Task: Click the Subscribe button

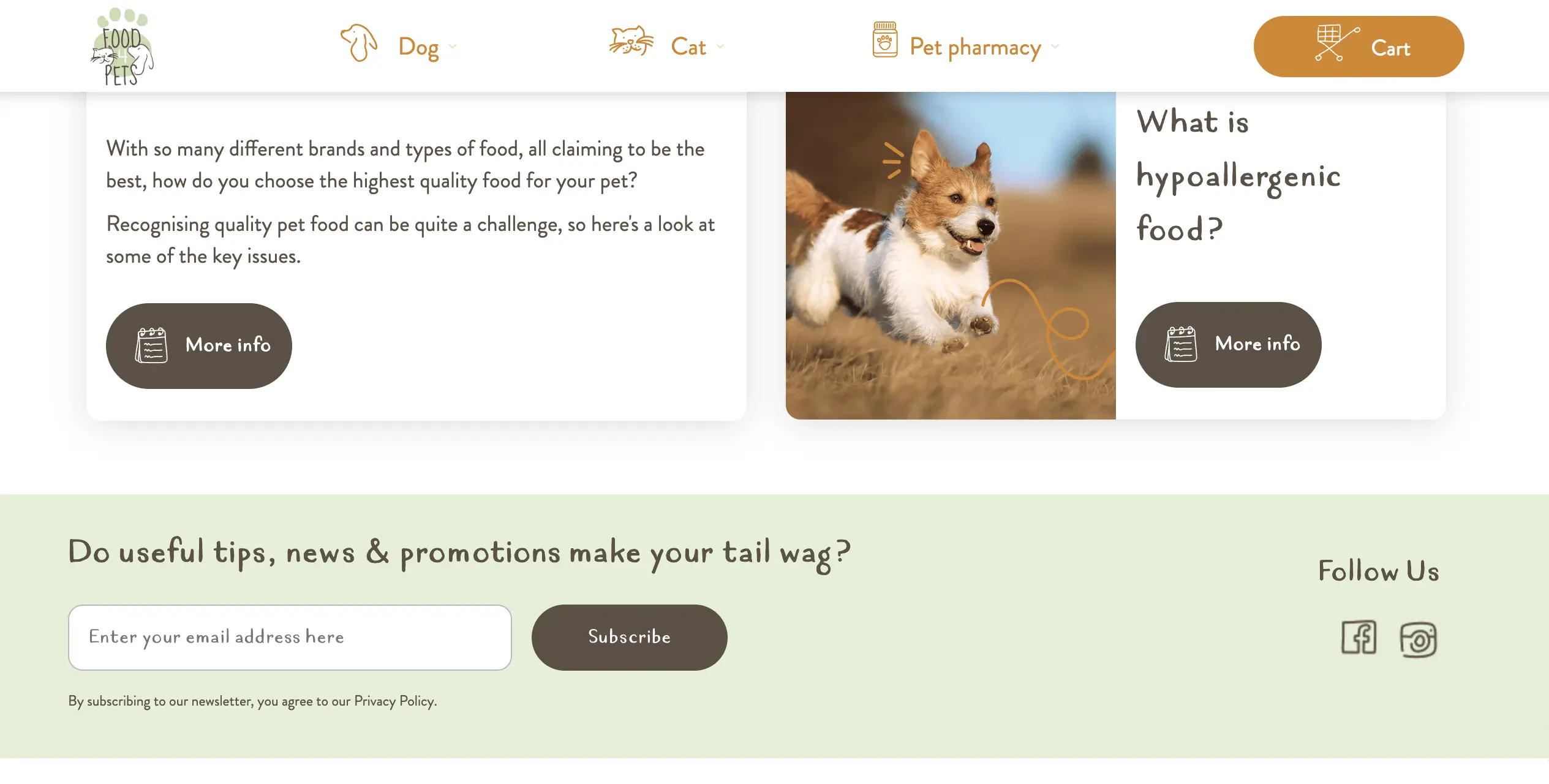Action: pos(630,638)
